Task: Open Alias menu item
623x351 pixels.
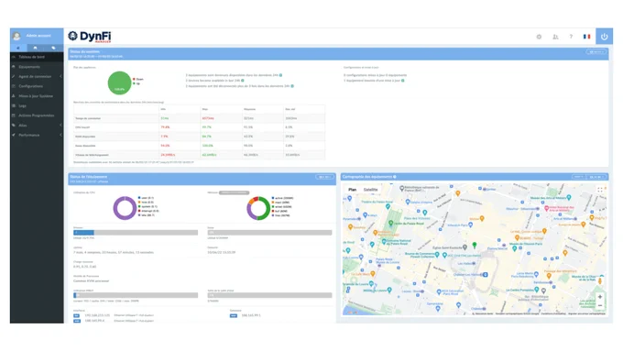Action: 37,126
